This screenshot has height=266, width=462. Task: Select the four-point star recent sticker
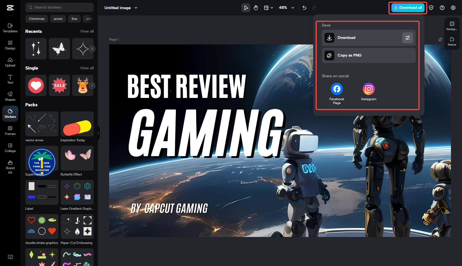point(83,49)
